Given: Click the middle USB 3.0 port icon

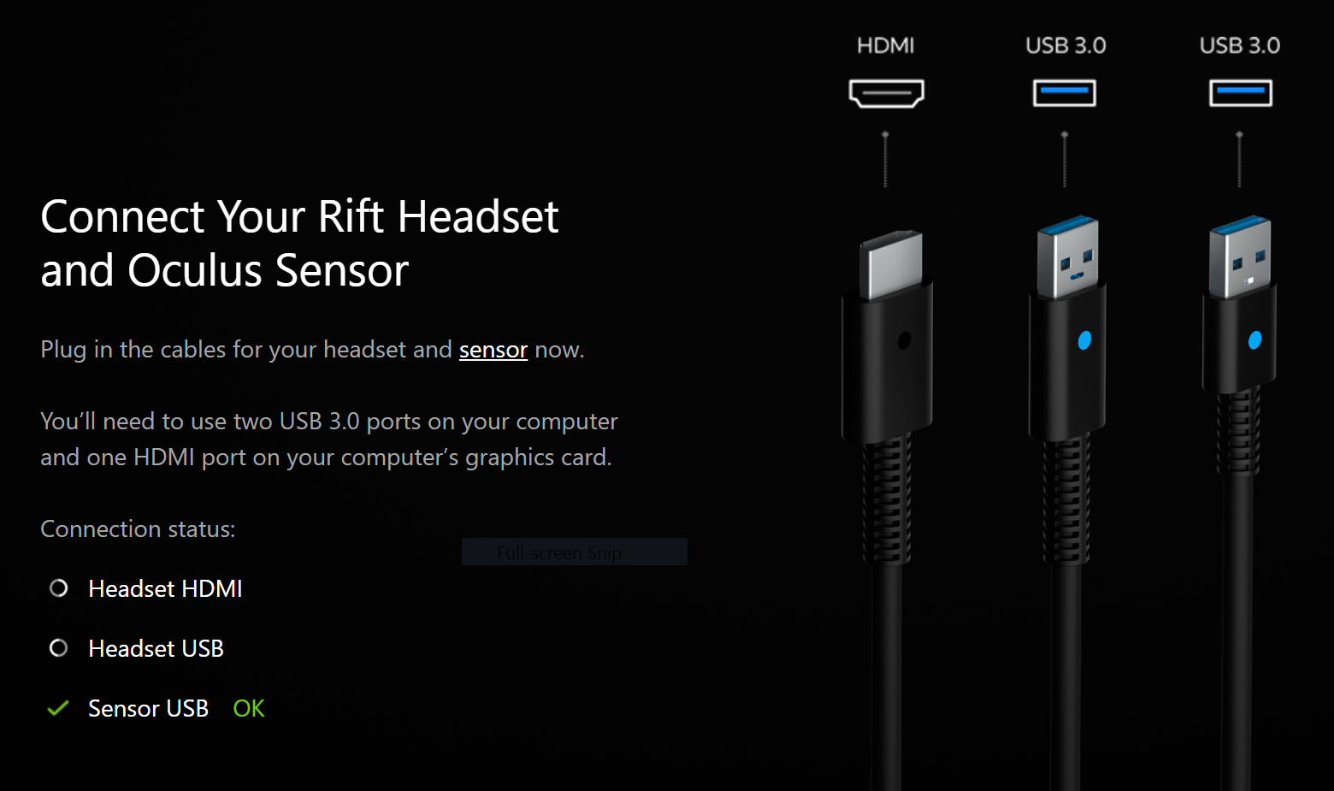Looking at the screenshot, I should 1065,93.
